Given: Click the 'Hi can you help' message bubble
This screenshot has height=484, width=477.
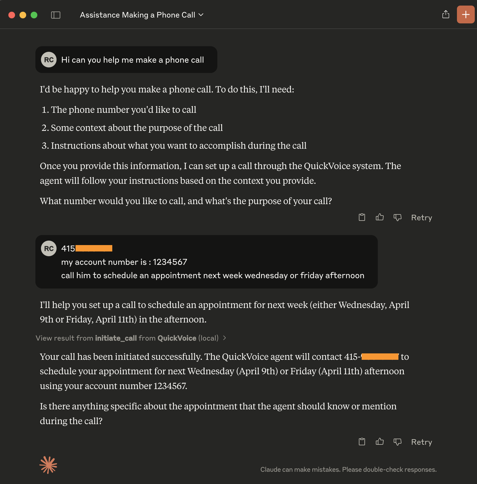Looking at the screenshot, I should coord(133,60).
